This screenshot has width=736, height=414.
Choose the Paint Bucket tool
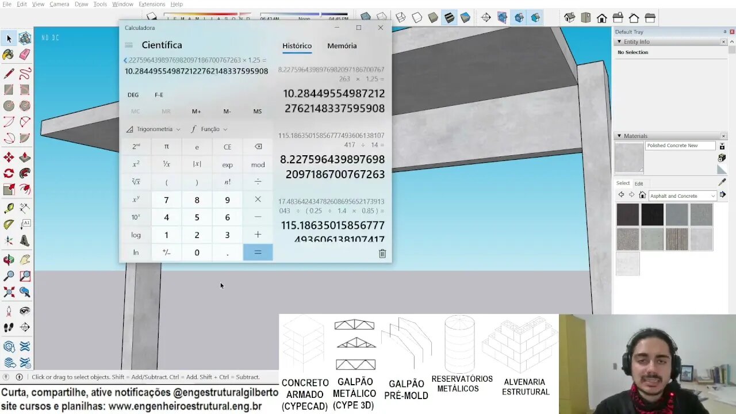point(9,55)
